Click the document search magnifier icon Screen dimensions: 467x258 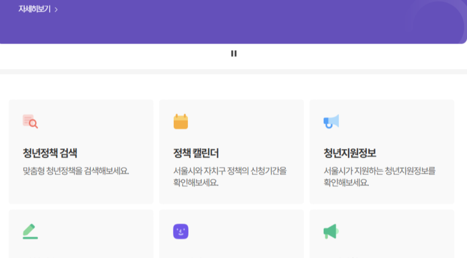(x=31, y=121)
